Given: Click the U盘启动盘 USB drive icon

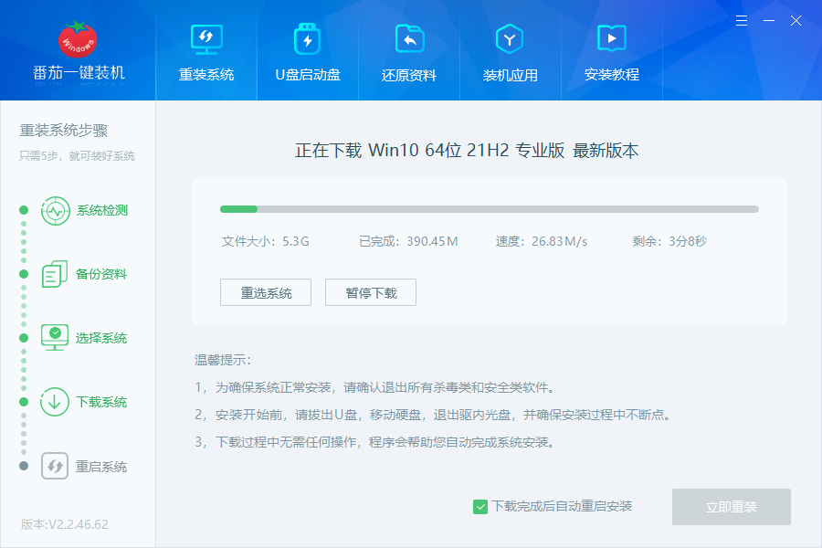Looking at the screenshot, I should (308, 38).
